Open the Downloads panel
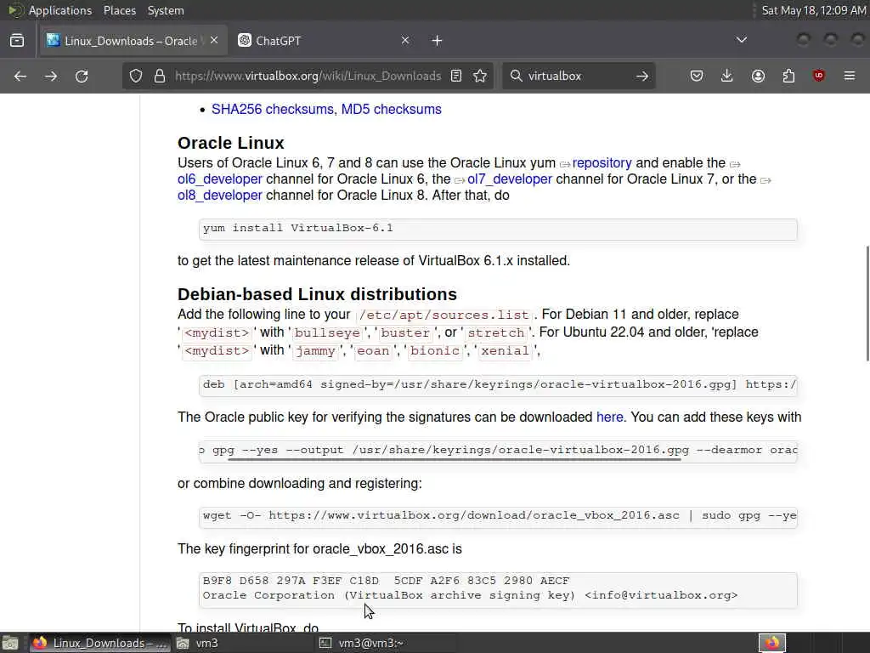Image resolution: width=870 pixels, height=653 pixels. [727, 76]
